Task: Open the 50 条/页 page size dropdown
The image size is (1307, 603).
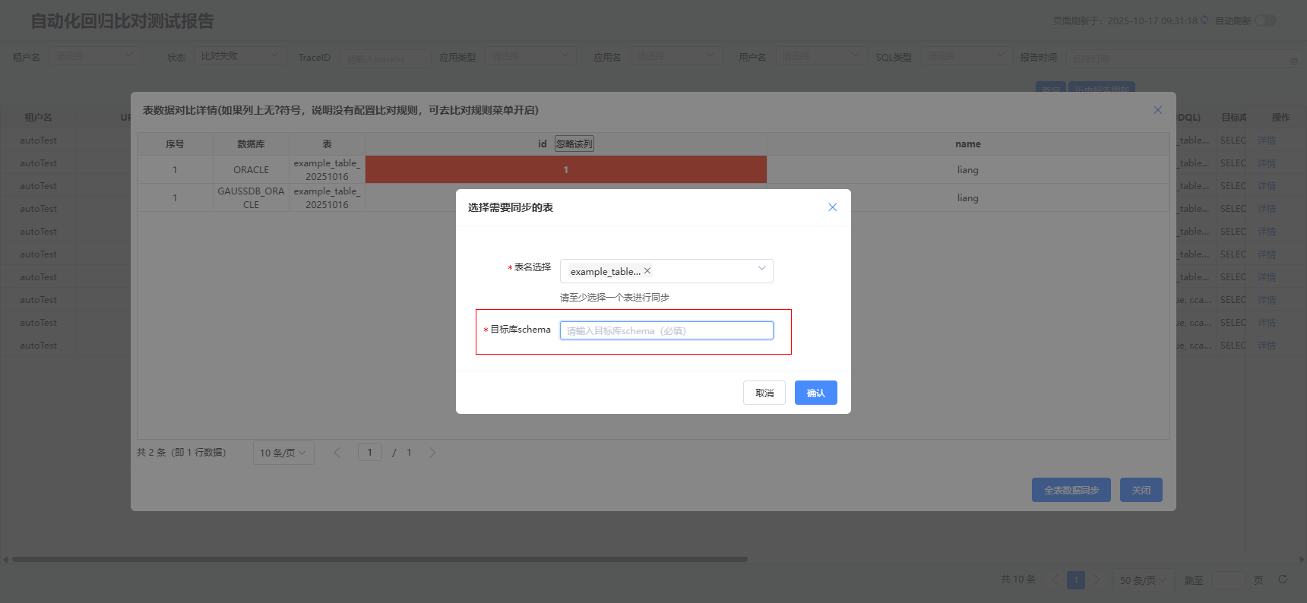Action: pos(1142,580)
